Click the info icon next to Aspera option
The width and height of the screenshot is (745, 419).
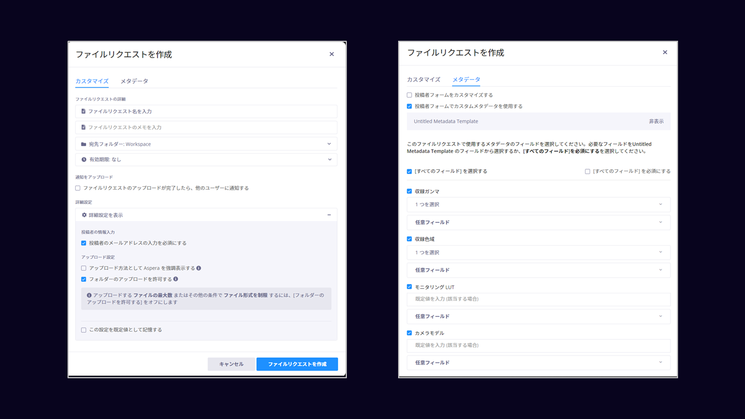tap(198, 268)
